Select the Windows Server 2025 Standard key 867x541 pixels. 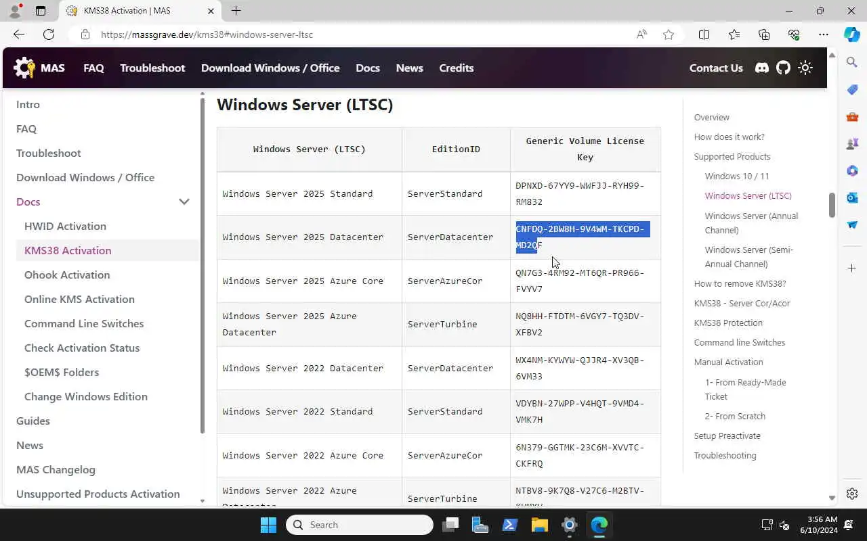580,193
